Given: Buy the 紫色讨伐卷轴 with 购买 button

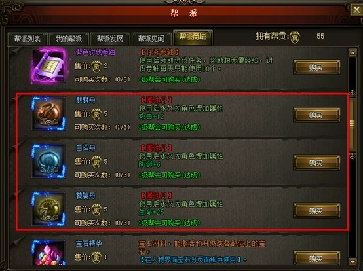Looking at the screenshot, I should (316, 67).
